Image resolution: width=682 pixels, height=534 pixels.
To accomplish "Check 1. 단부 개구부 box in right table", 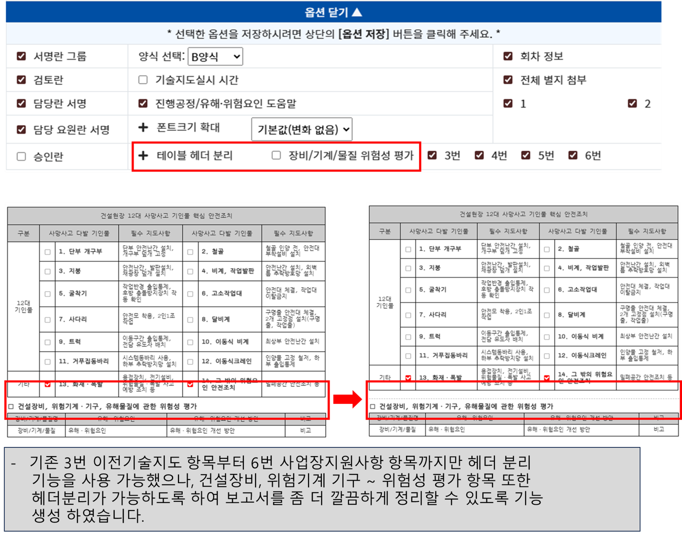I will pyautogui.click(x=408, y=249).
